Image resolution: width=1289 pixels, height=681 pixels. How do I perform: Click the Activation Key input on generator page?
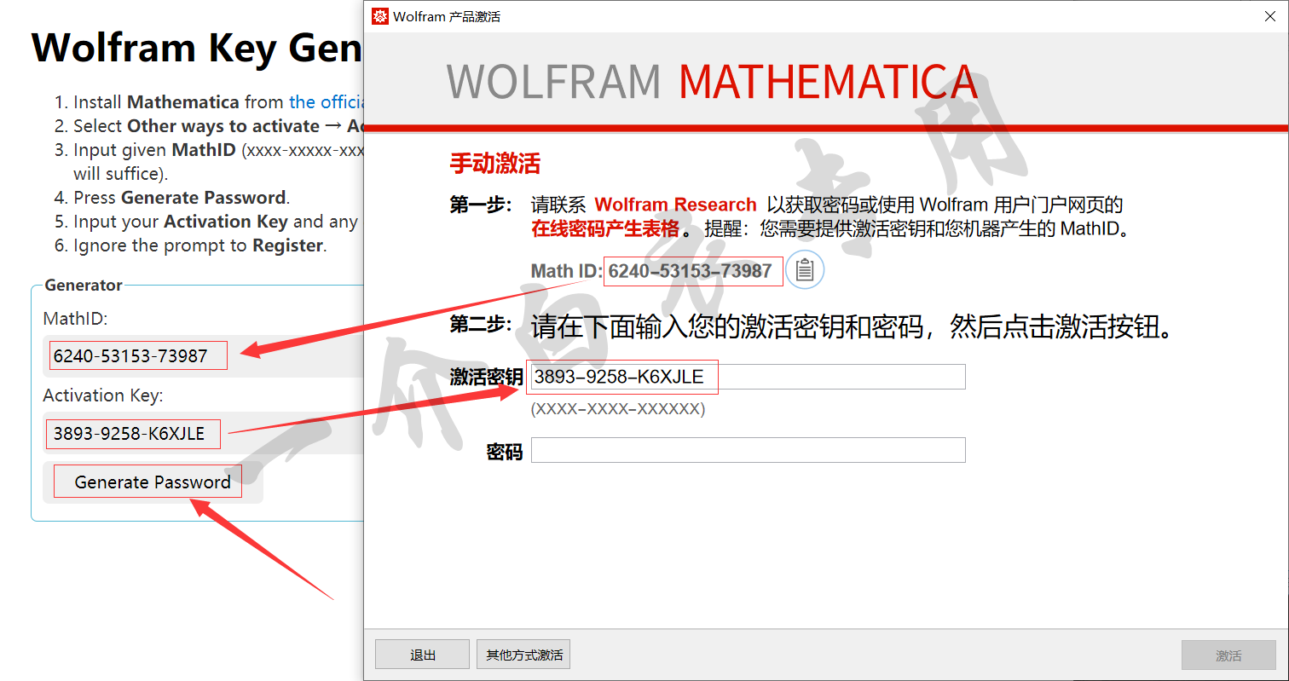click(x=203, y=433)
